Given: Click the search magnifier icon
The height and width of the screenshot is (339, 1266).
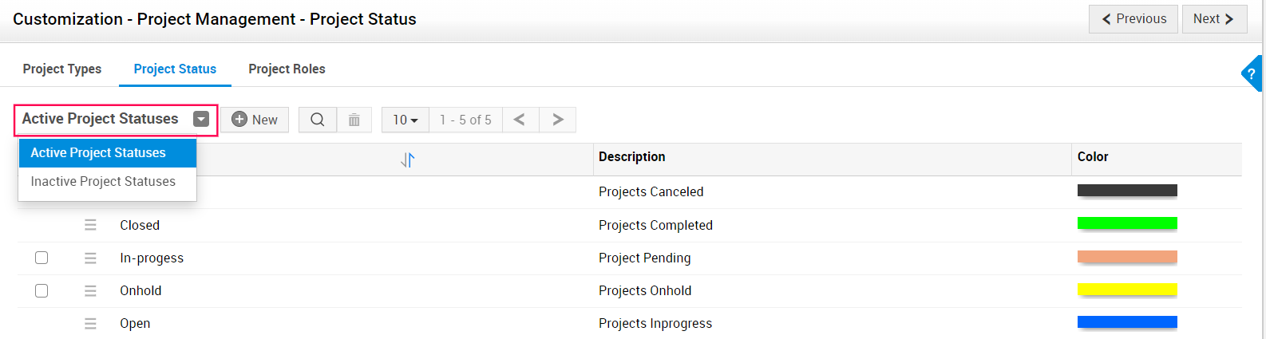Looking at the screenshot, I should tap(317, 120).
